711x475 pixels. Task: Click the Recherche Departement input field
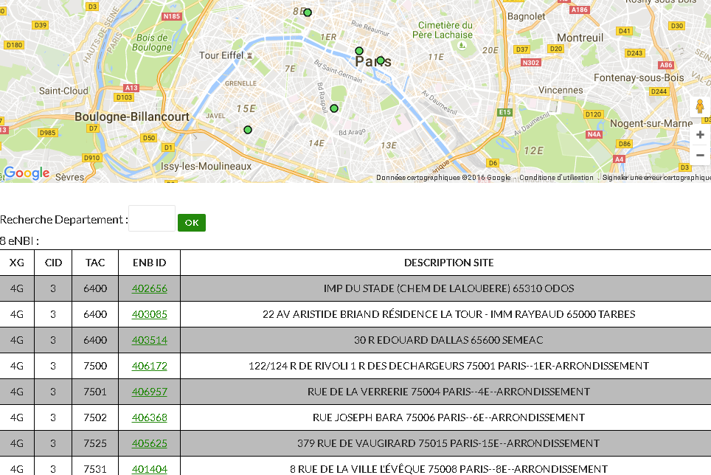pos(152,219)
